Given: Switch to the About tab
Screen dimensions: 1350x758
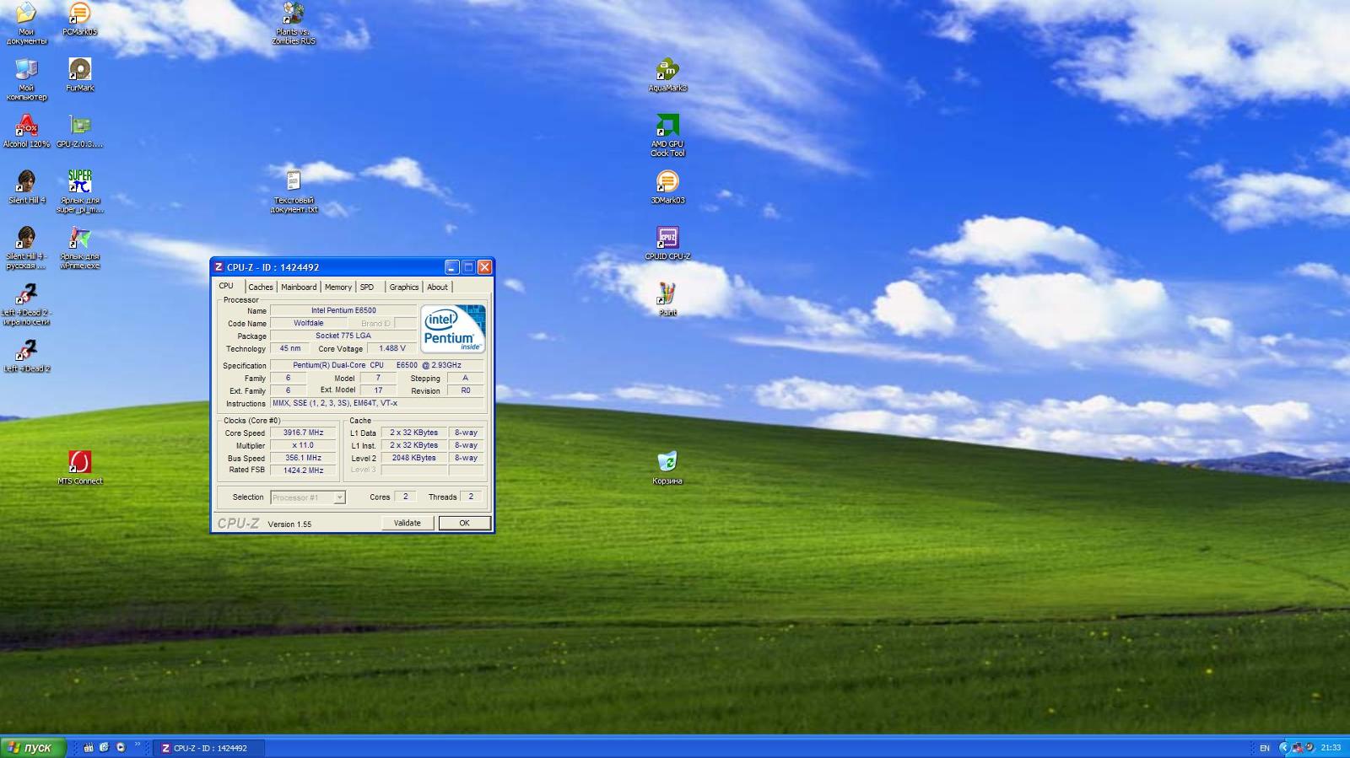Looking at the screenshot, I should [437, 287].
